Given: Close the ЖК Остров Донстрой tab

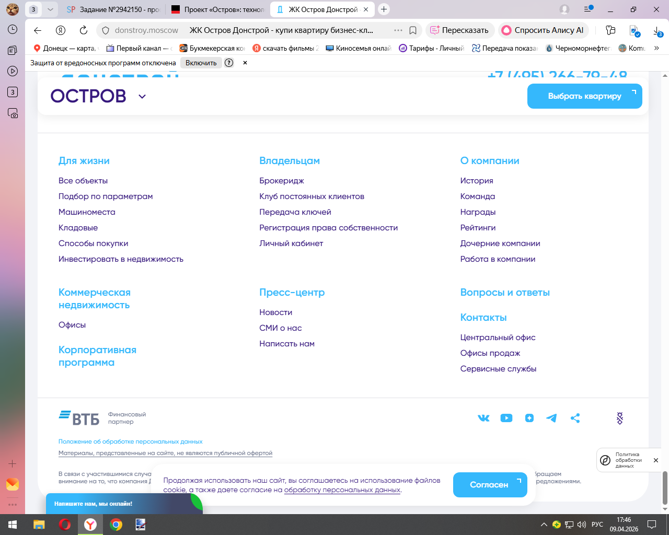Looking at the screenshot, I should (x=366, y=9).
